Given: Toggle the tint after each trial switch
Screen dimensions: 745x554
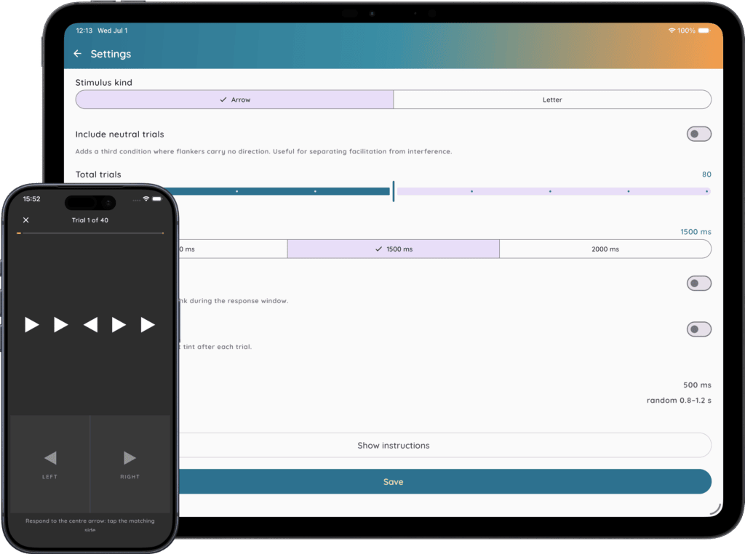Looking at the screenshot, I should coord(699,329).
